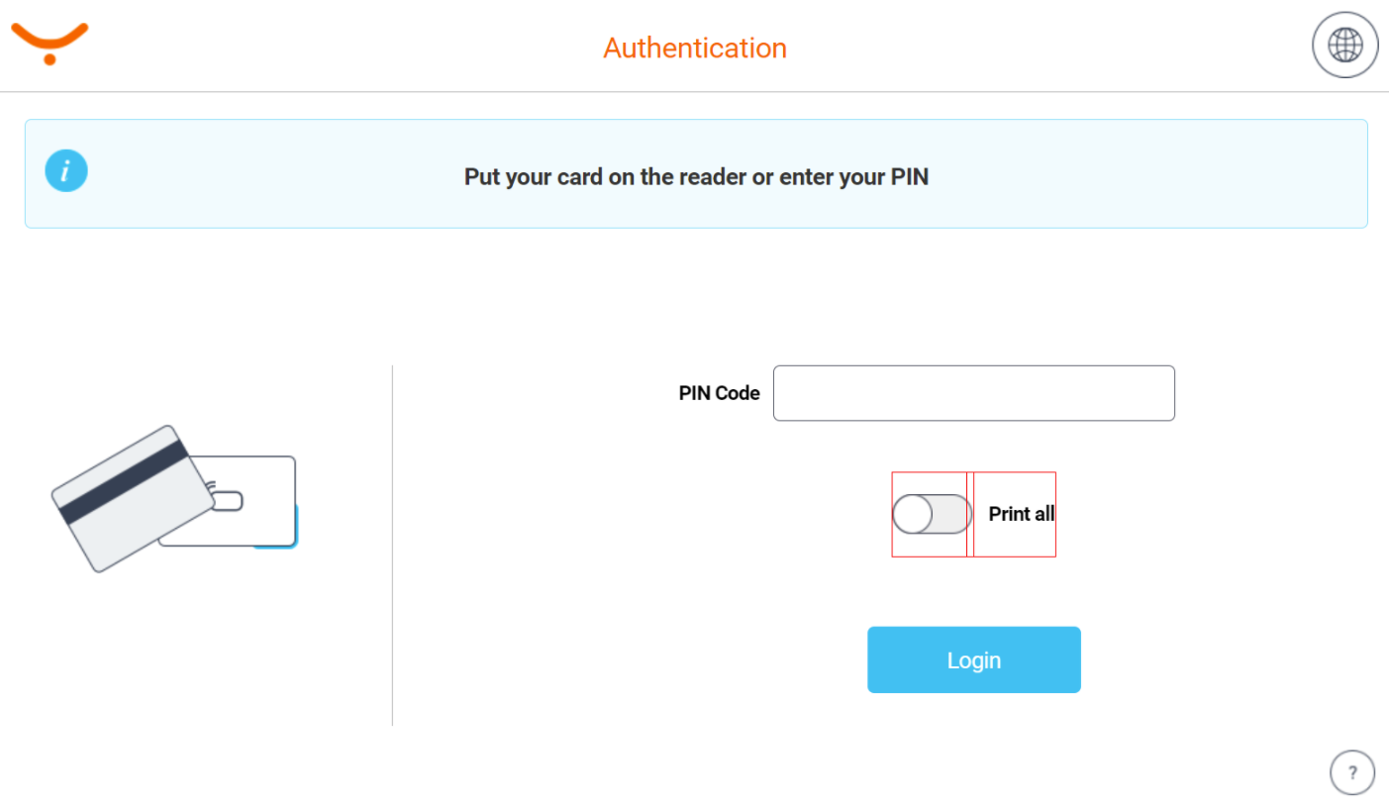Open the language selector globe icon
Screen dimensions: 1389x810
(1344, 45)
